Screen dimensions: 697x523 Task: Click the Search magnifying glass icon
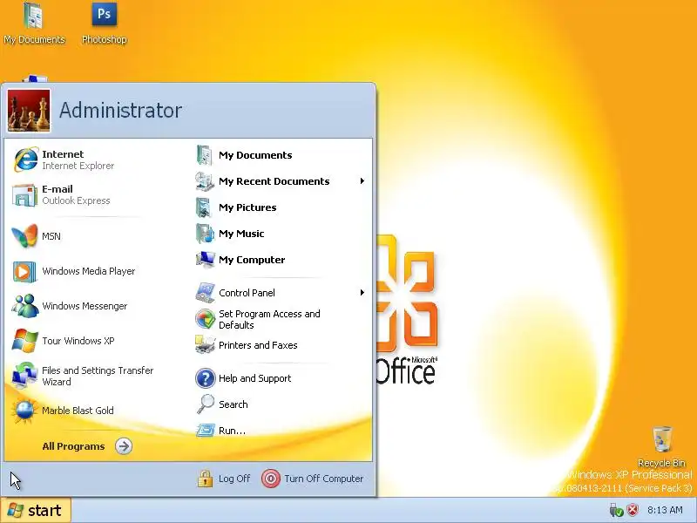206,404
